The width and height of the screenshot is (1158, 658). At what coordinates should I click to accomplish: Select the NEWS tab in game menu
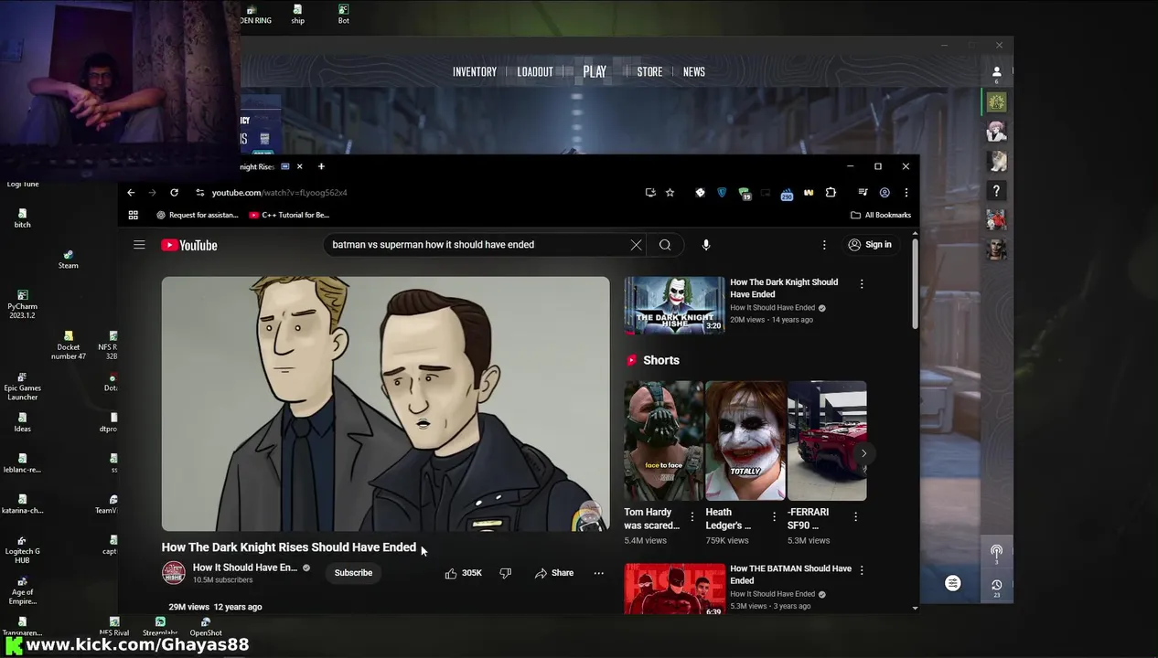click(694, 72)
